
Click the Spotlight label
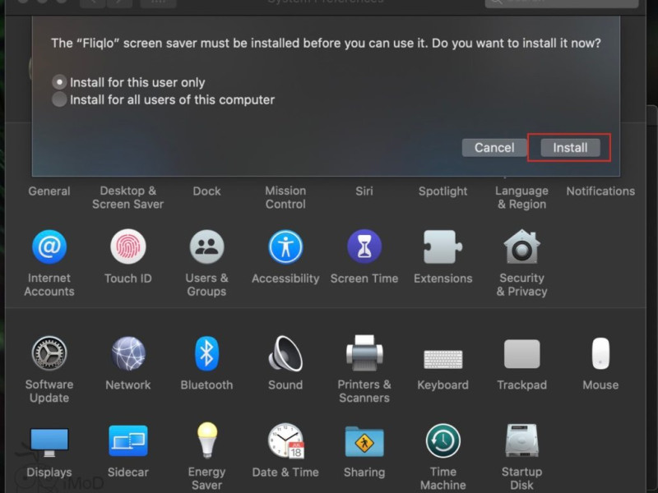(443, 191)
